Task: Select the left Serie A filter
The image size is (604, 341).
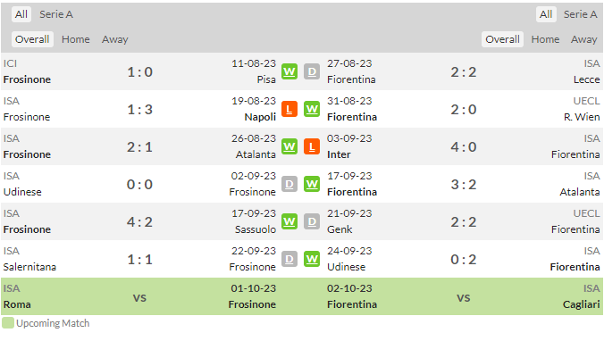Action: point(56,14)
